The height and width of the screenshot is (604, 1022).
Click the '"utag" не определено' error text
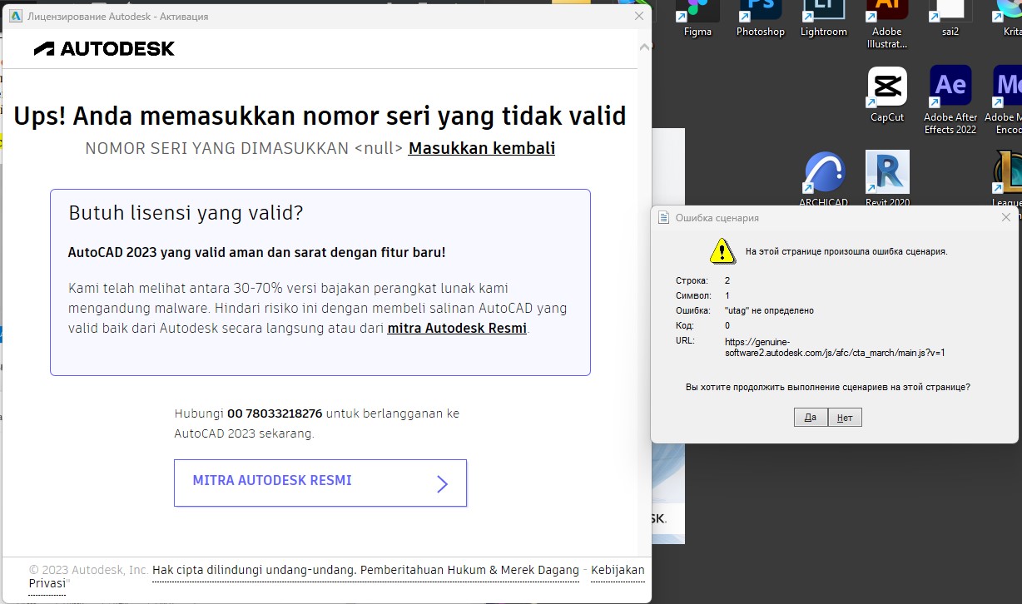[769, 310]
